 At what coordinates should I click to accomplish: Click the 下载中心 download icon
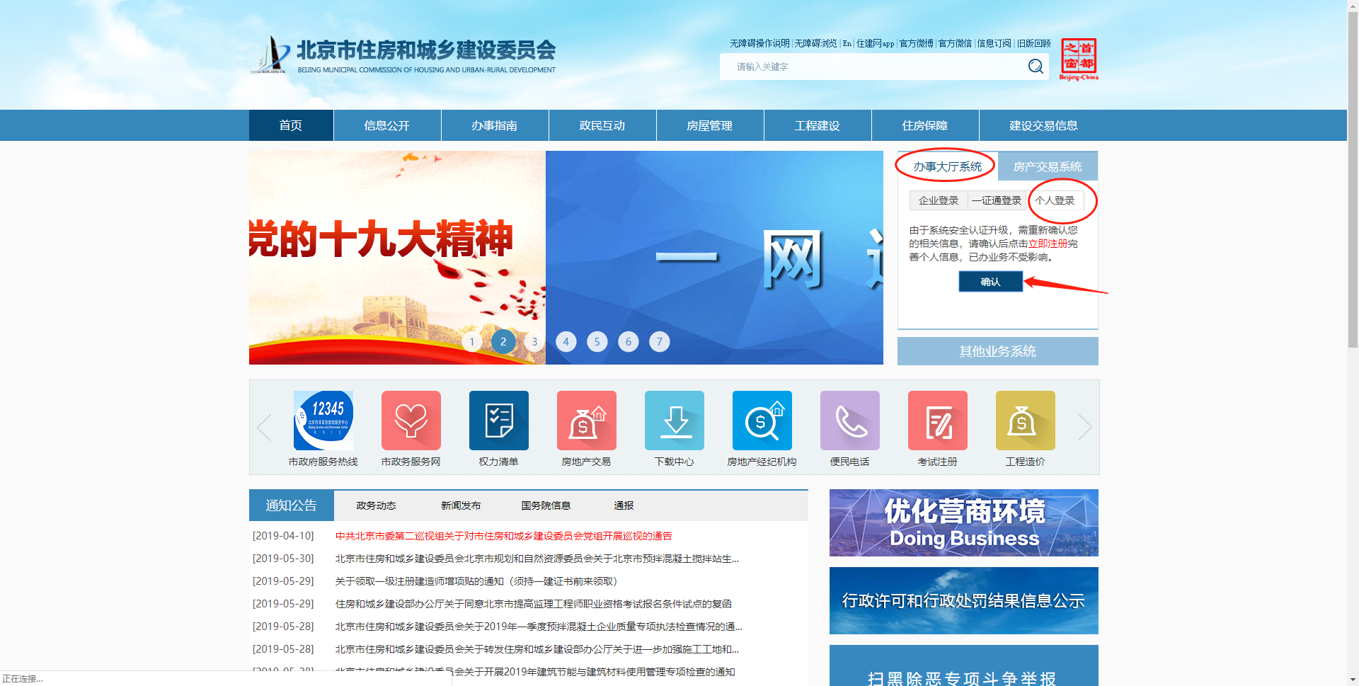675,421
